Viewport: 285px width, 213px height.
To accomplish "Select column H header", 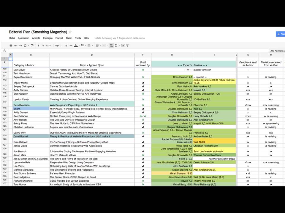I will point(172,55).
